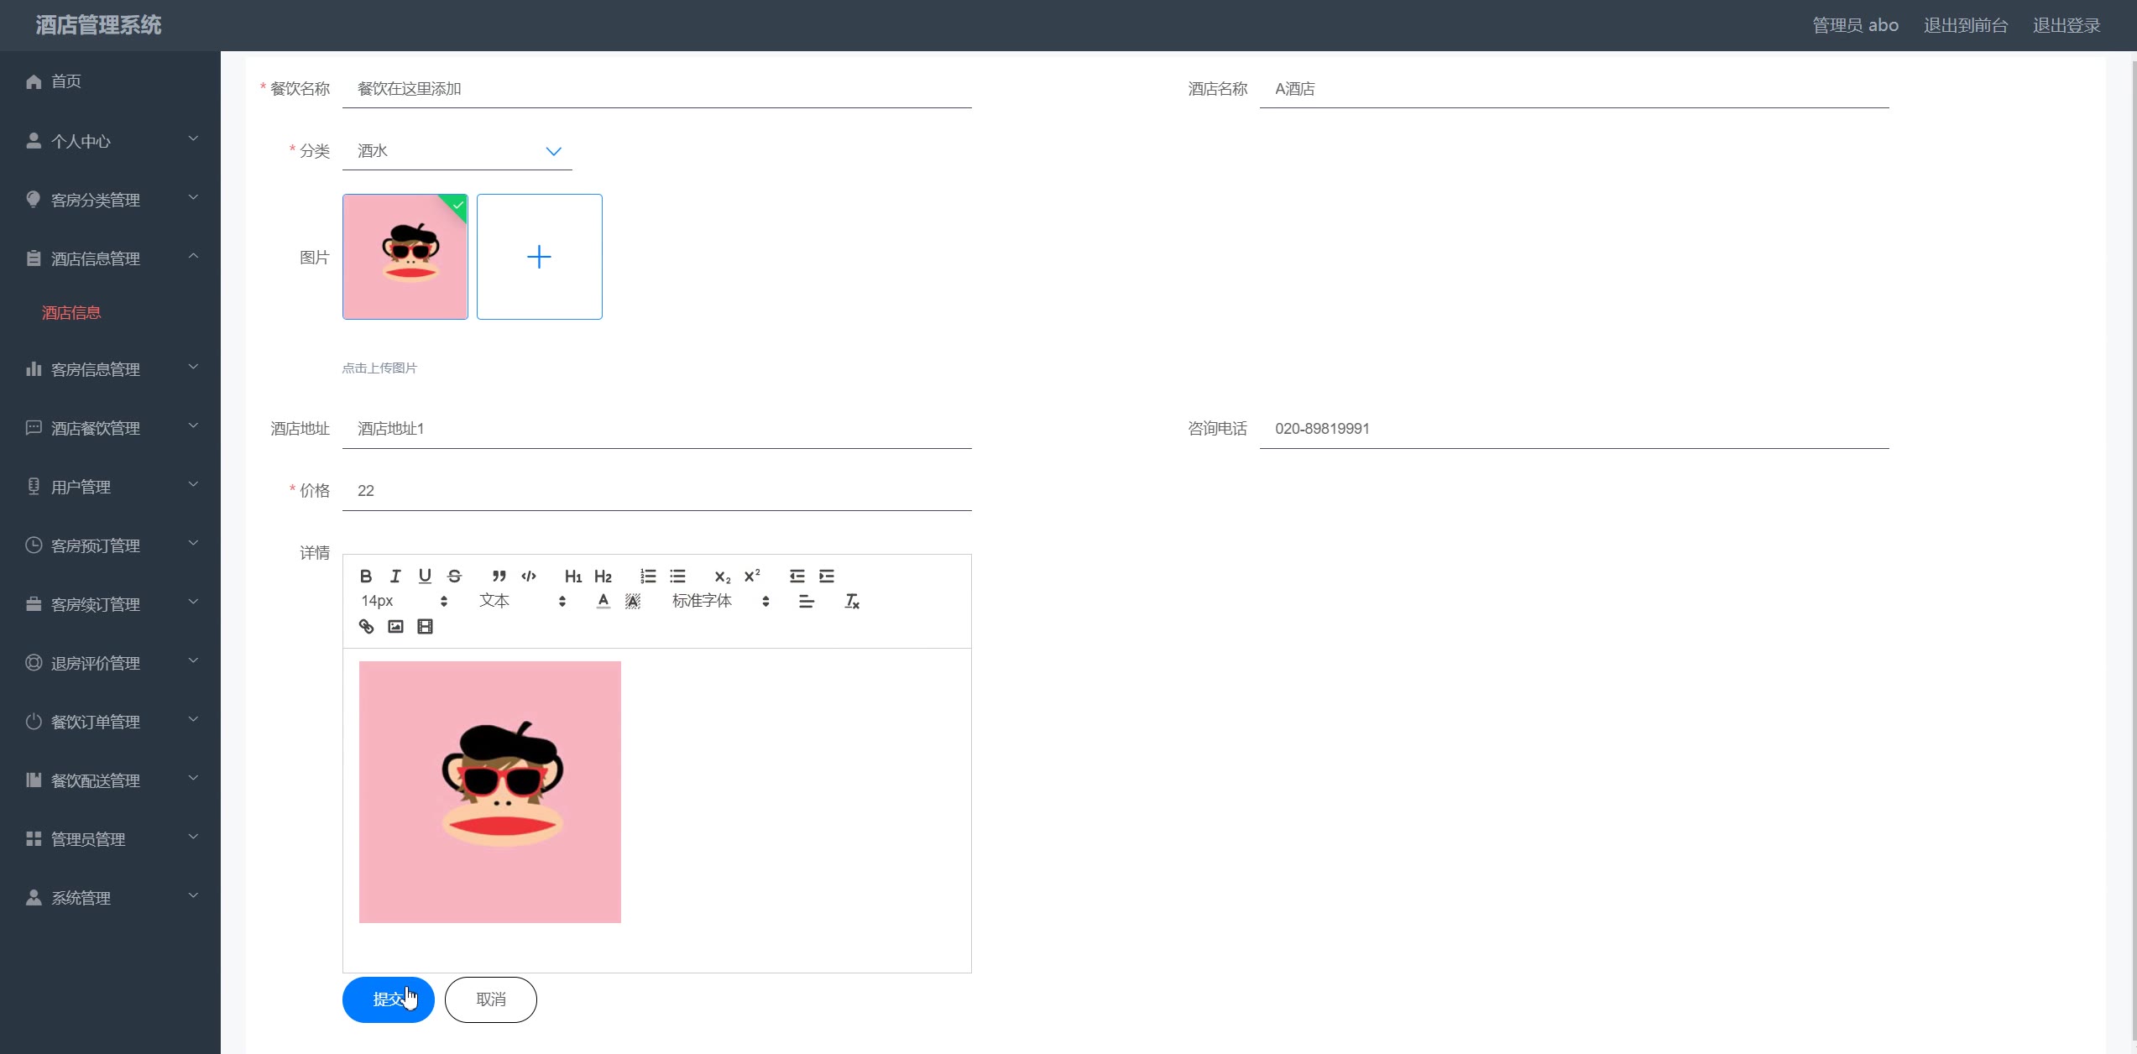Open 客房预订管理 sidebar menu
2137x1054 pixels.
(110, 545)
